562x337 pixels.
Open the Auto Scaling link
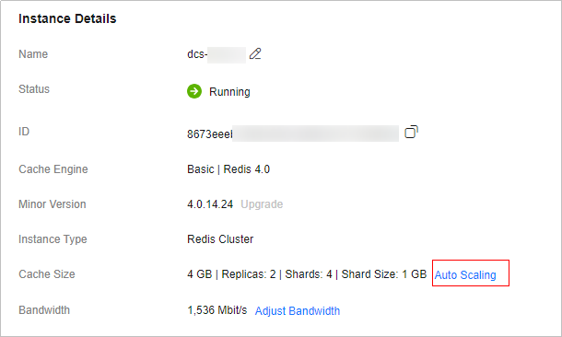[x=465, y=274]
